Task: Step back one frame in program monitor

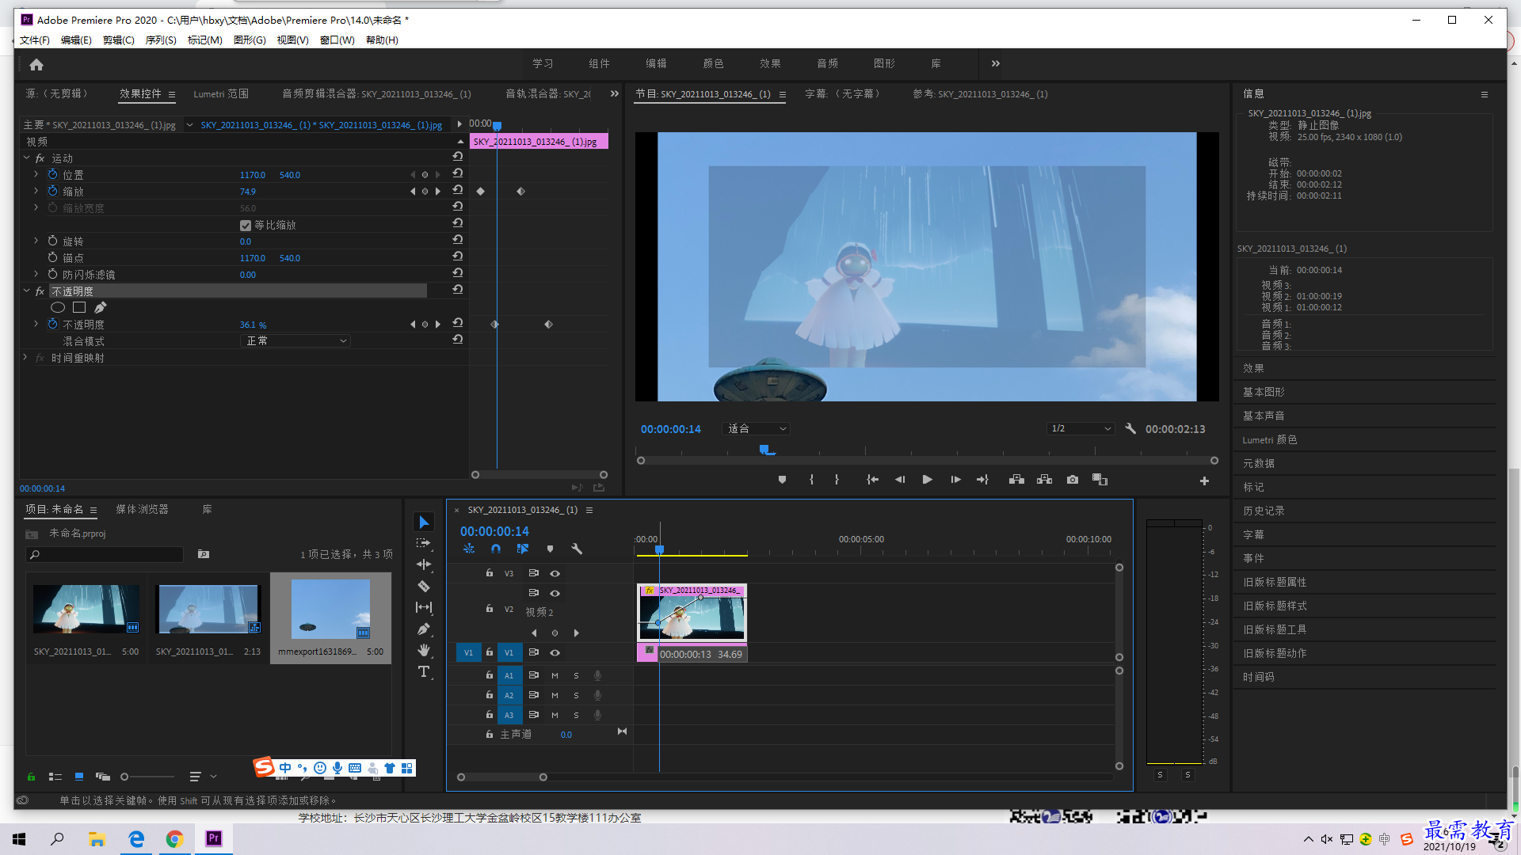Action: point(899,480)
